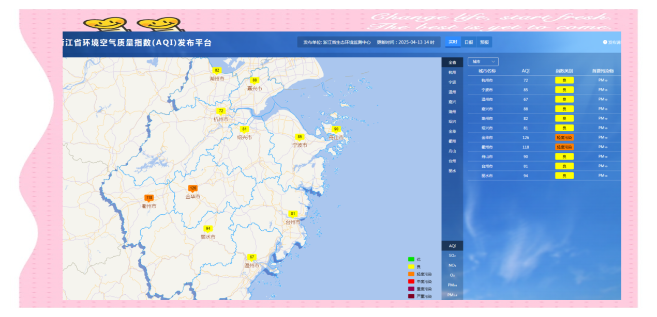Click the Jinhua AQI 126 map marker
657x317 pixels.
click(193, 188)
